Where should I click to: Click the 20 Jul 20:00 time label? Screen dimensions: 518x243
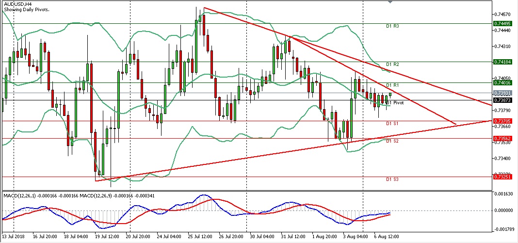(138, 237)
